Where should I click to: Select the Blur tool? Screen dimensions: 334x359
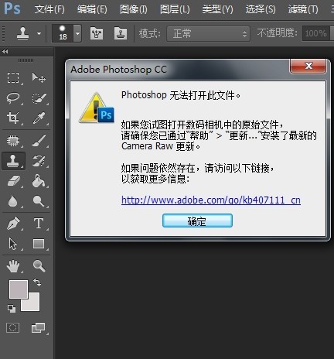click(13, 201)
